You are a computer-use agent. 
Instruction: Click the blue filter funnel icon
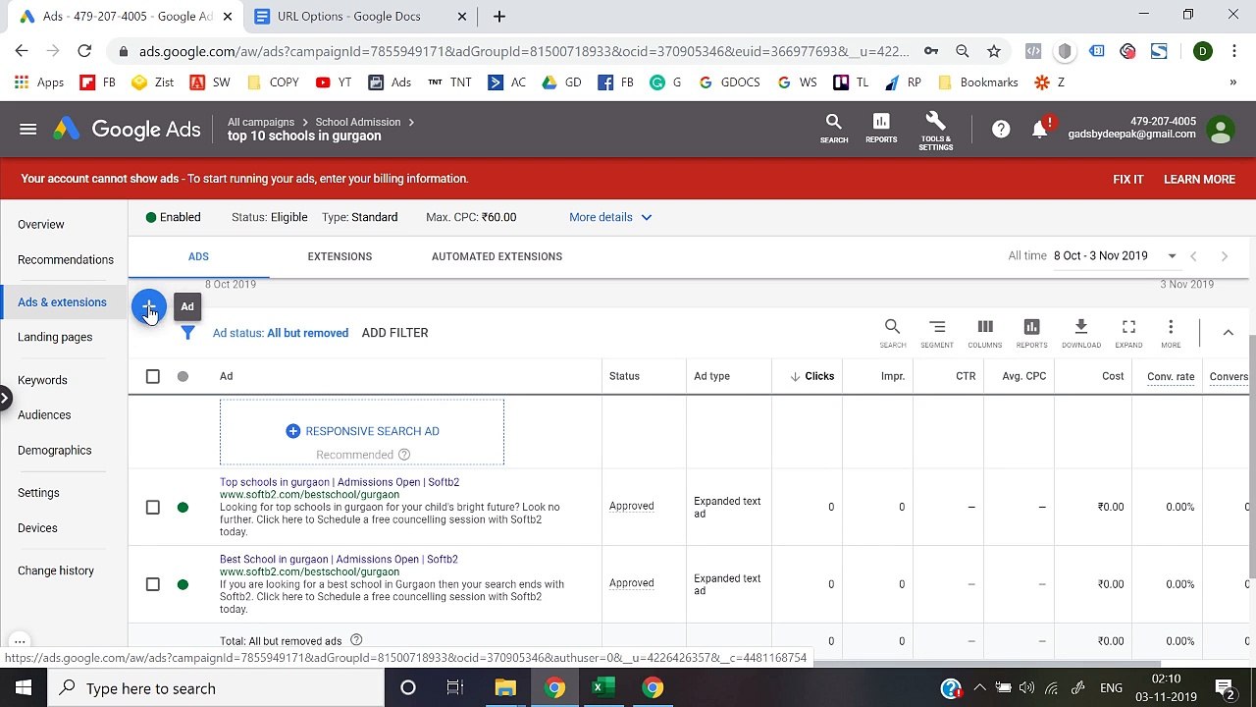[187, 333]
